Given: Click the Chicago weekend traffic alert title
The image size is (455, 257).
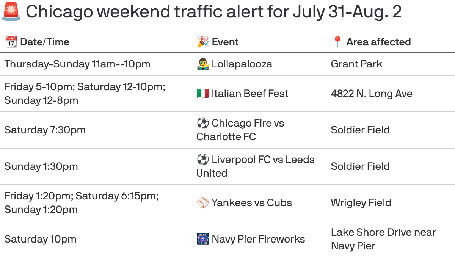Looking at the screenshot, I should (213, 12).
